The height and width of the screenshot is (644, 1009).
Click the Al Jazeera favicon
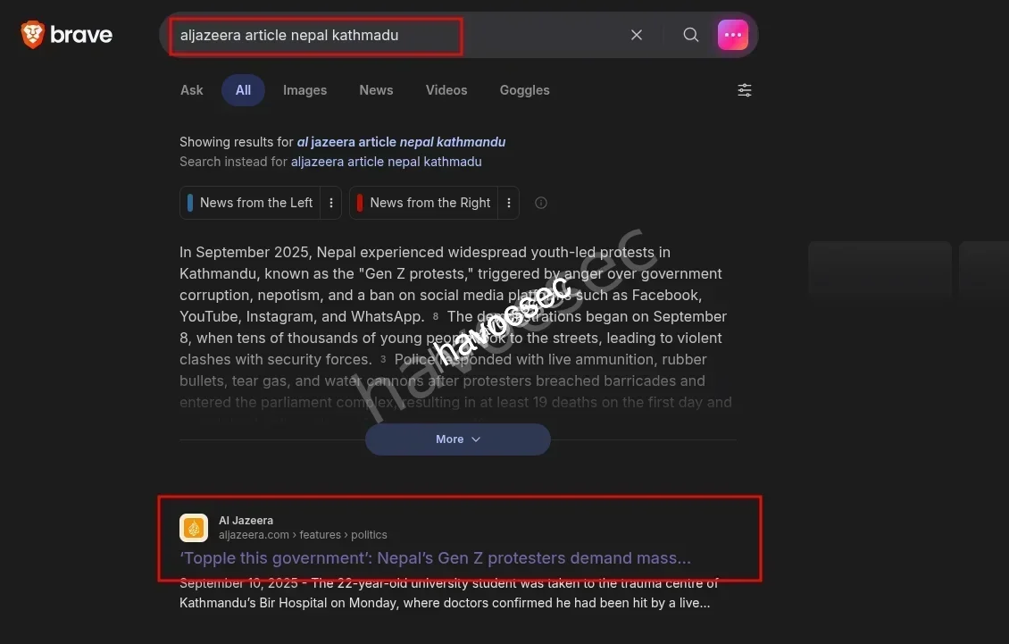click(x=194, y=528)
